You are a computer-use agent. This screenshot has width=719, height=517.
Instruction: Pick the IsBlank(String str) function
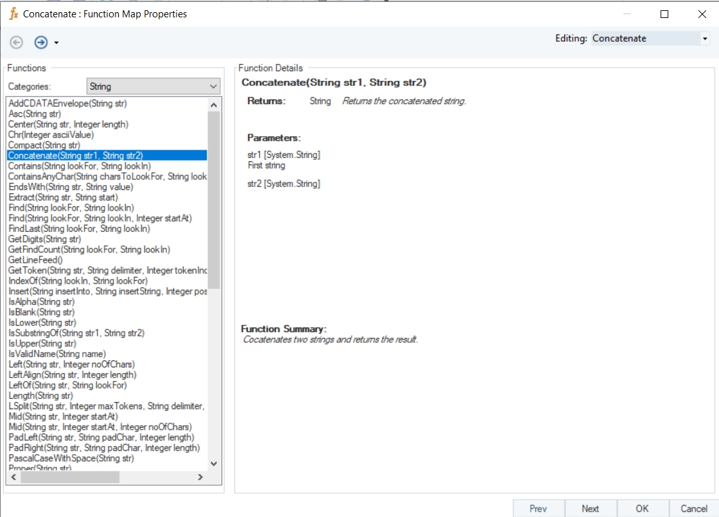click(x=42, y=312)
